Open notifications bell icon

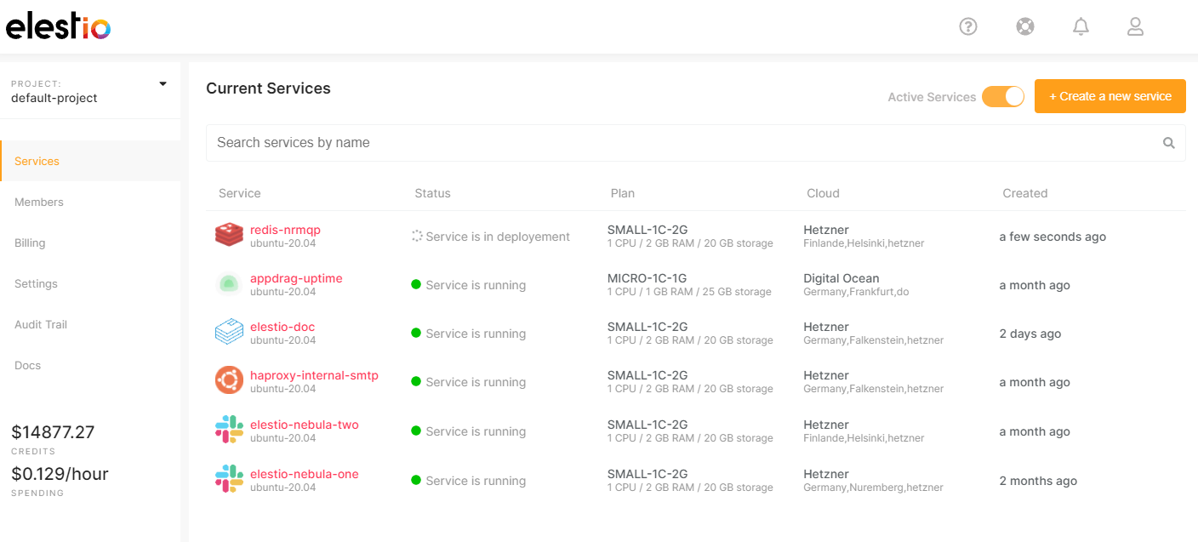(1081, 26)
